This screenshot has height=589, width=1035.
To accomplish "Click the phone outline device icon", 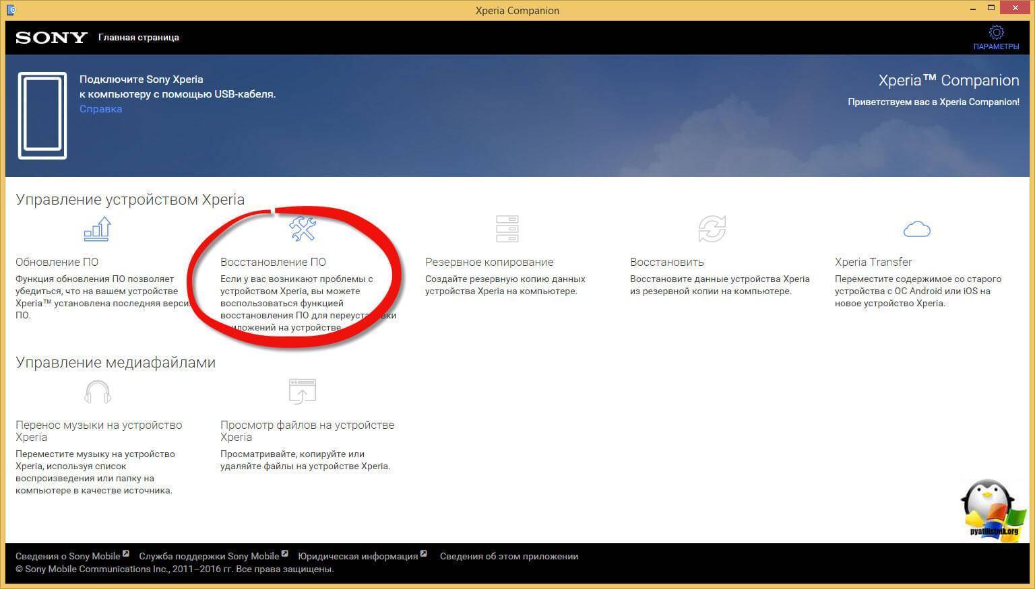I will 42,115.
